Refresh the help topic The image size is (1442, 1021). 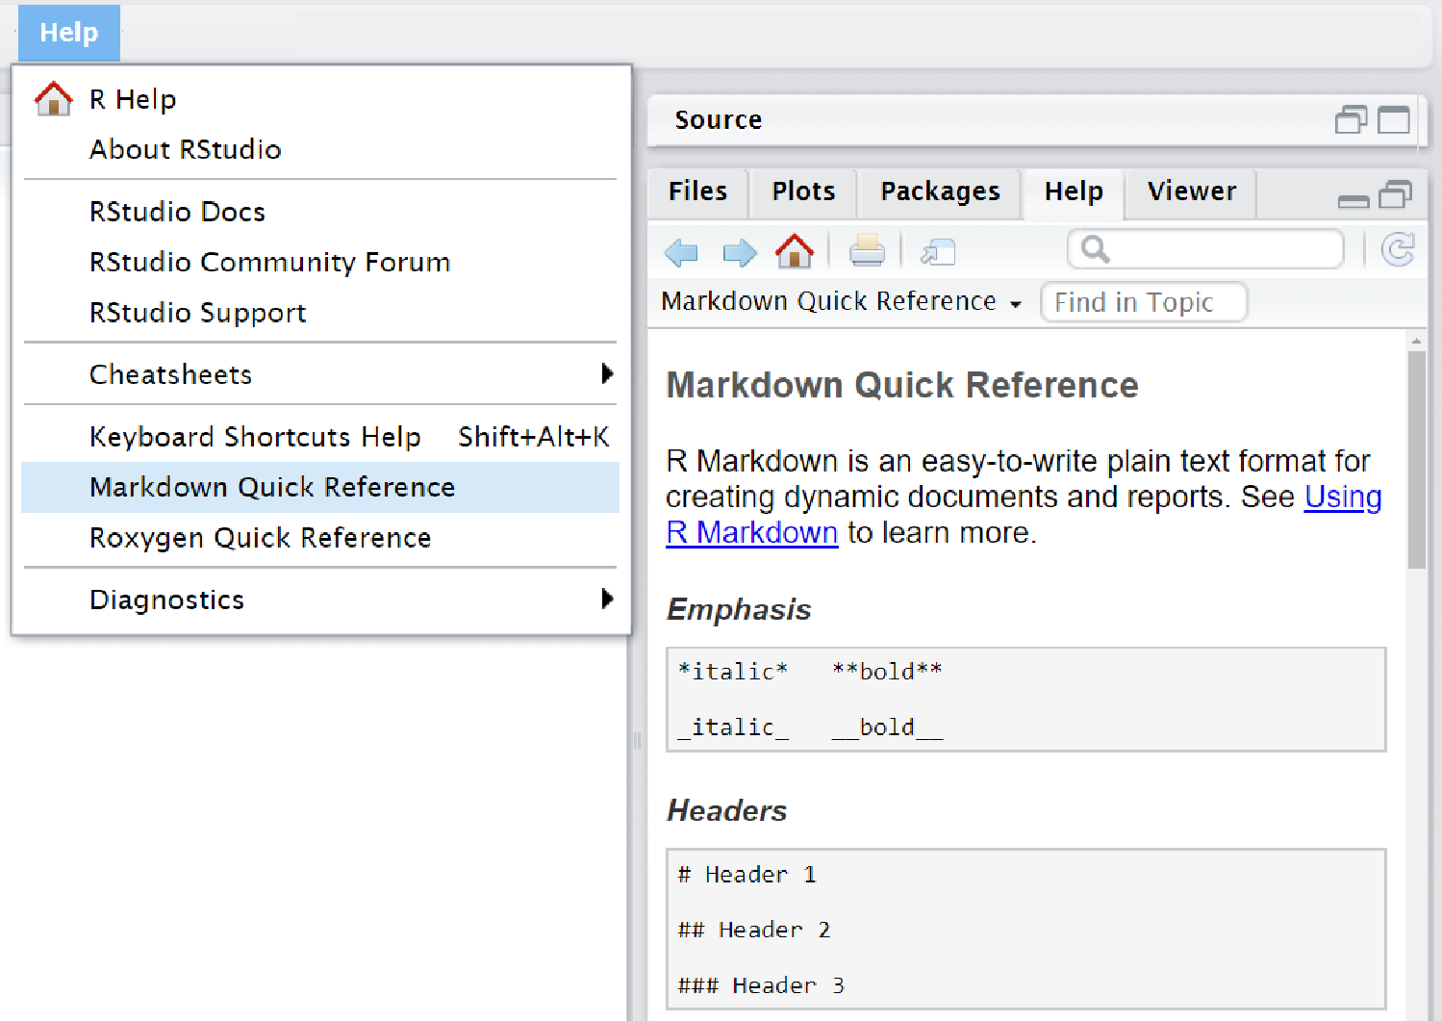tap(1398, 250)
